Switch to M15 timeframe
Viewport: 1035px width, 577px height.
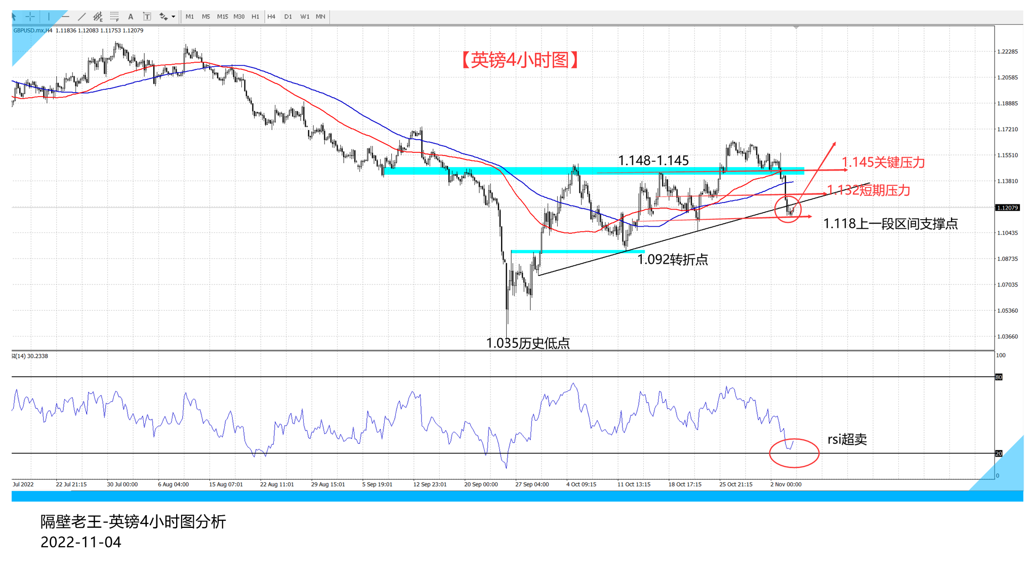point(222,17)
